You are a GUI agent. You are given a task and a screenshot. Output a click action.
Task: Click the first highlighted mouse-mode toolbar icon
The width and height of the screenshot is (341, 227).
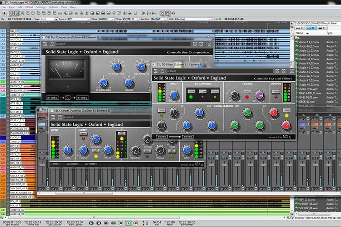pyautogui.click(x=12, y=13)
